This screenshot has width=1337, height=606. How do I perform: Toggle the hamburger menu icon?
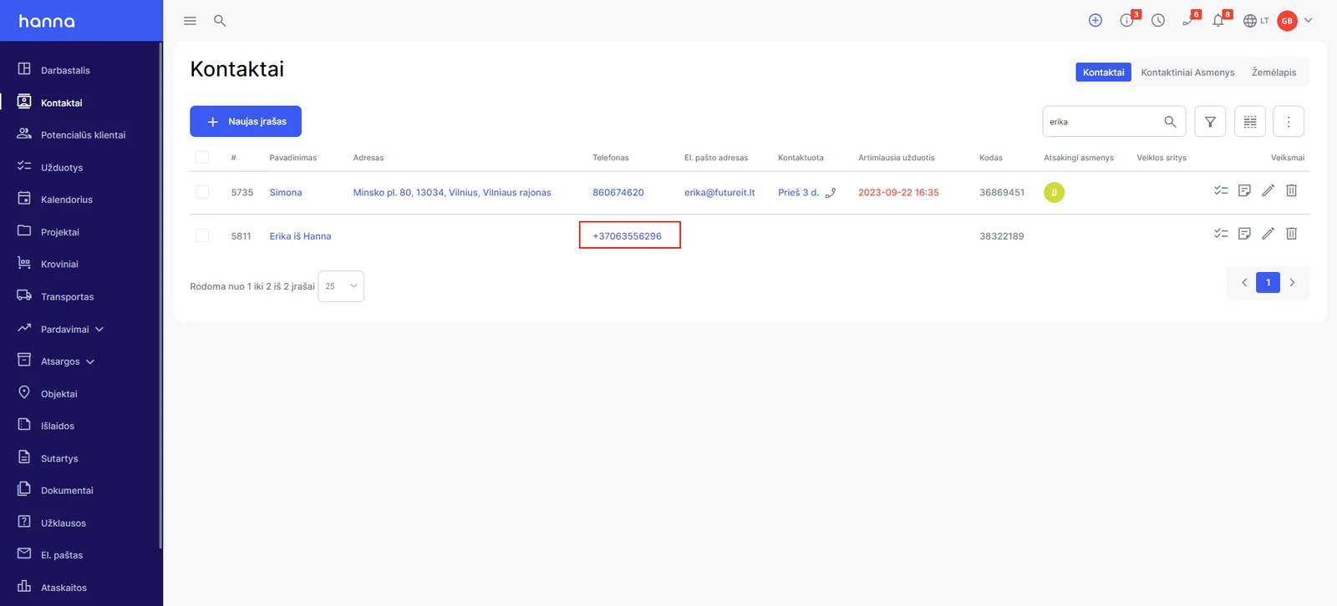click(190, 21)
